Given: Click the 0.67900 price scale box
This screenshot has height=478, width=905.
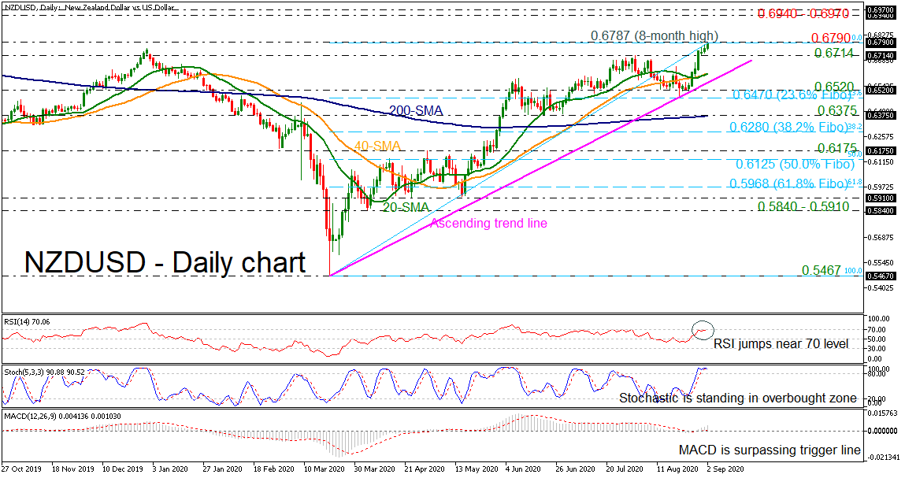Looking at the screenshot, I should 880,43.
